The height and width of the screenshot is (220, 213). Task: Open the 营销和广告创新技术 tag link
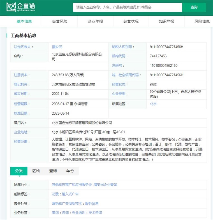[67, 204]
